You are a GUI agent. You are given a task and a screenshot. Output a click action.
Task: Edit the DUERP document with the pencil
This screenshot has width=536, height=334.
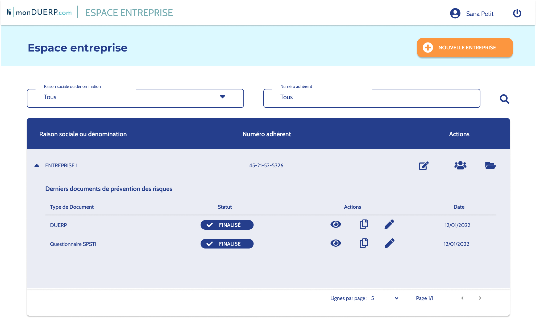point(389,224)
